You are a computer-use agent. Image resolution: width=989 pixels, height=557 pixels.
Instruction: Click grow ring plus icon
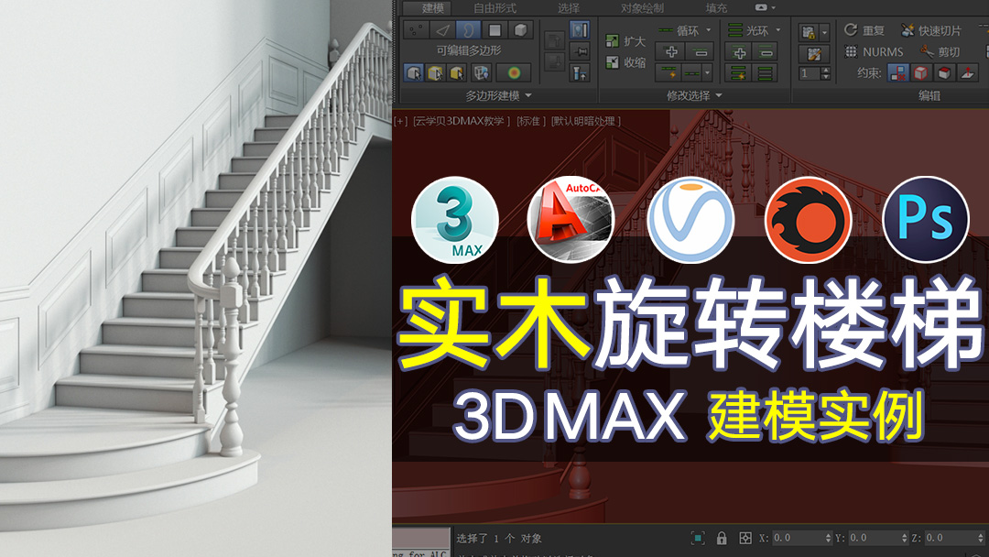click(739, 51)
